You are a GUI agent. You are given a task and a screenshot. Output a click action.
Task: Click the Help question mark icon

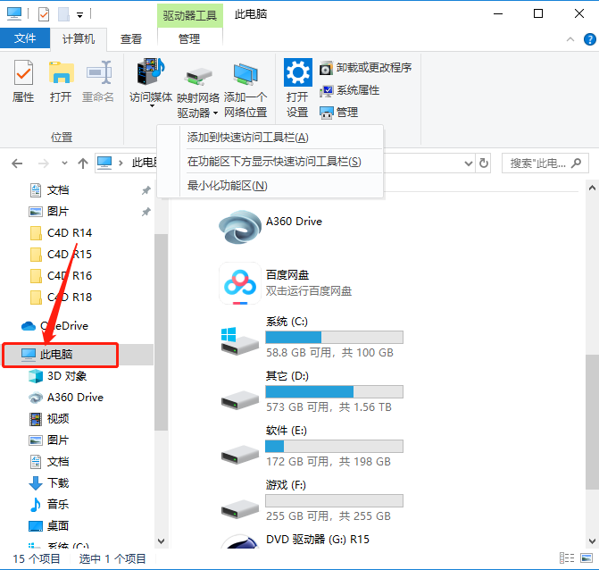[x=590, y=39]
